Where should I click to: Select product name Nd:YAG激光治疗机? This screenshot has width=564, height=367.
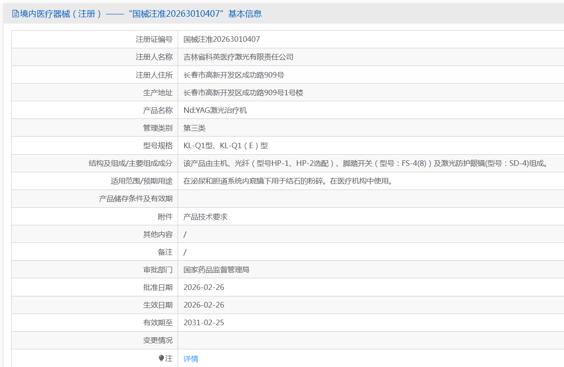pos(215,110)
